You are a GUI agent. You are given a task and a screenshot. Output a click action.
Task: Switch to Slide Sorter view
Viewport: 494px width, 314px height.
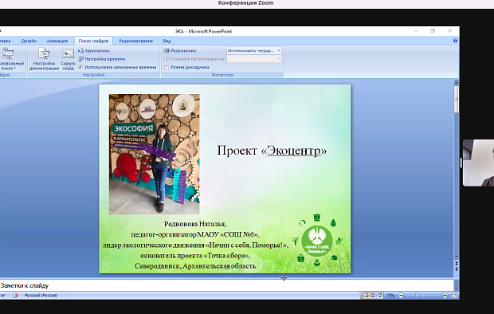pos(373,296)
